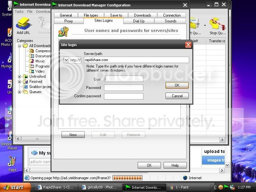The height and width of the screenshot is (192, 256).
Task: Open the Start Queue dropdown arrow
Action: (x=205, y=25)
